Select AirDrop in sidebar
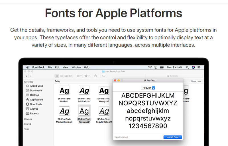Image resolution: width=228 pixels, height=146 pixels. point(32,109)
